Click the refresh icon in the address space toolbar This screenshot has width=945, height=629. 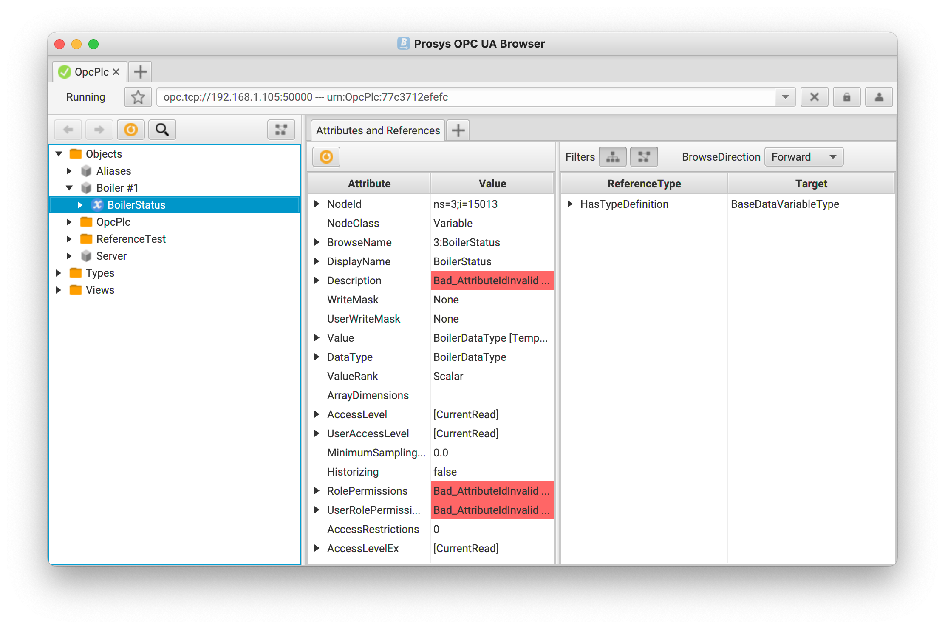coord(130,130)
